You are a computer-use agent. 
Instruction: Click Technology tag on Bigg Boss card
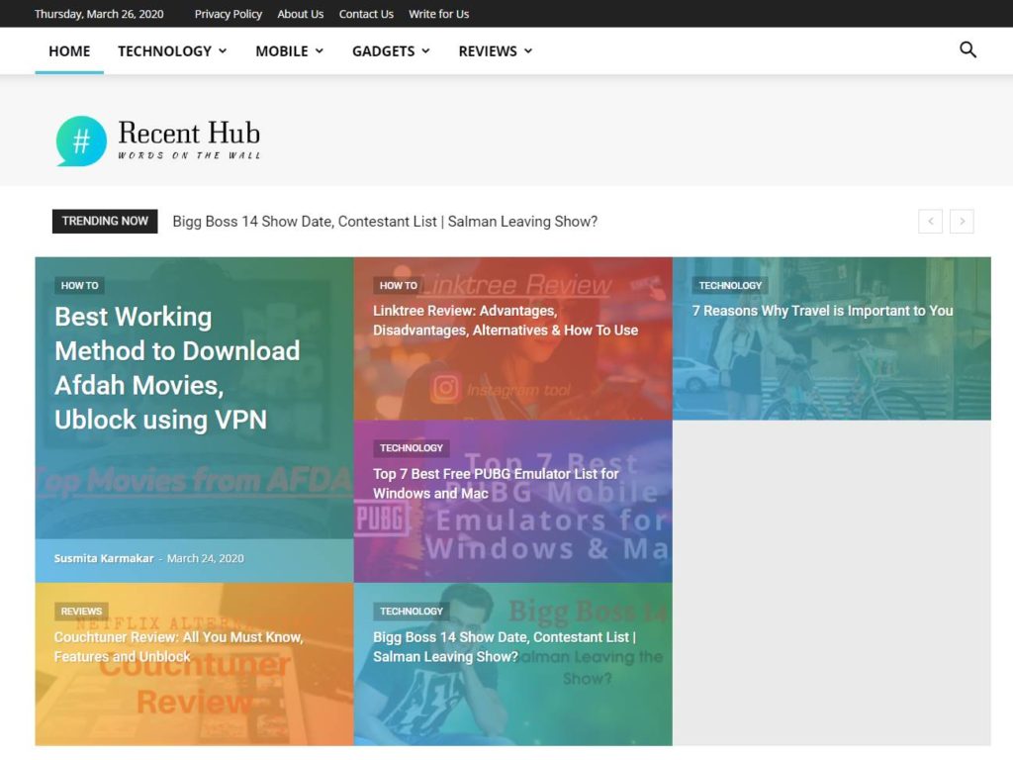411,611
